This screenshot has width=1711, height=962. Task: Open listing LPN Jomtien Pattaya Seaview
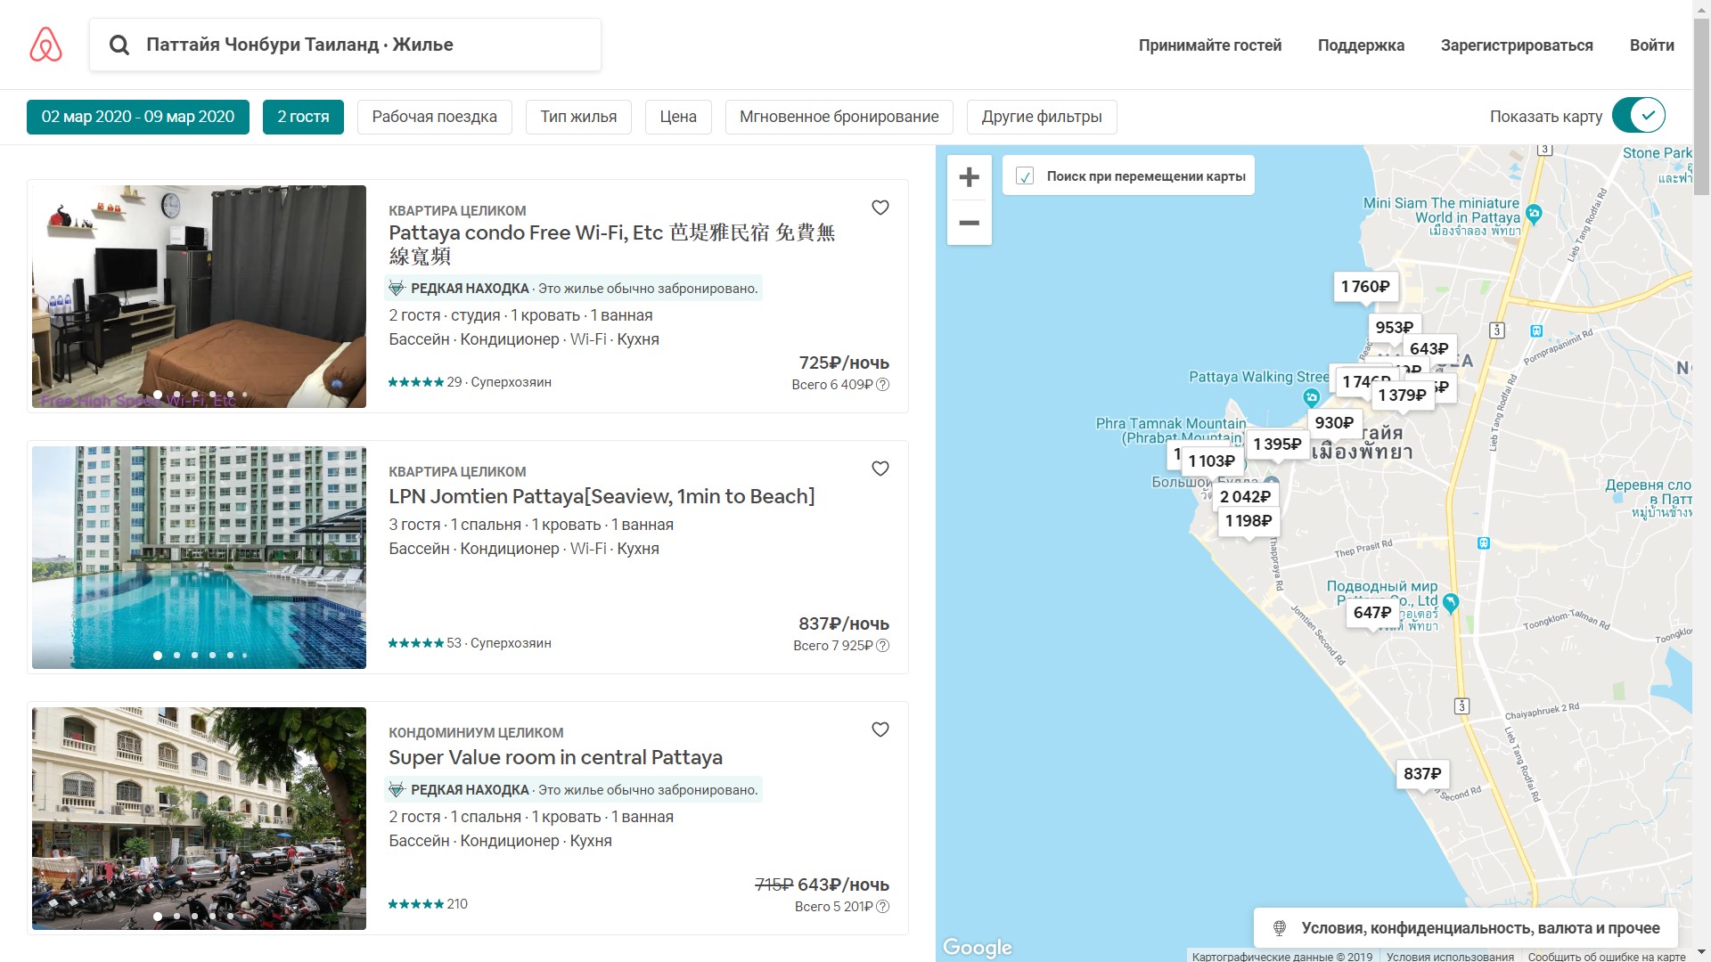click(602, 496)
